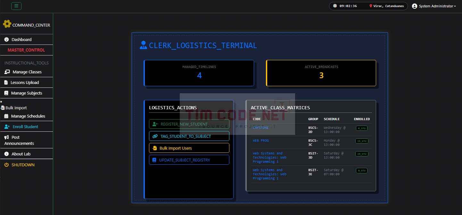462x215 pixels.
Task: Open Bulk Import from the sidebar
Action: 14,108
